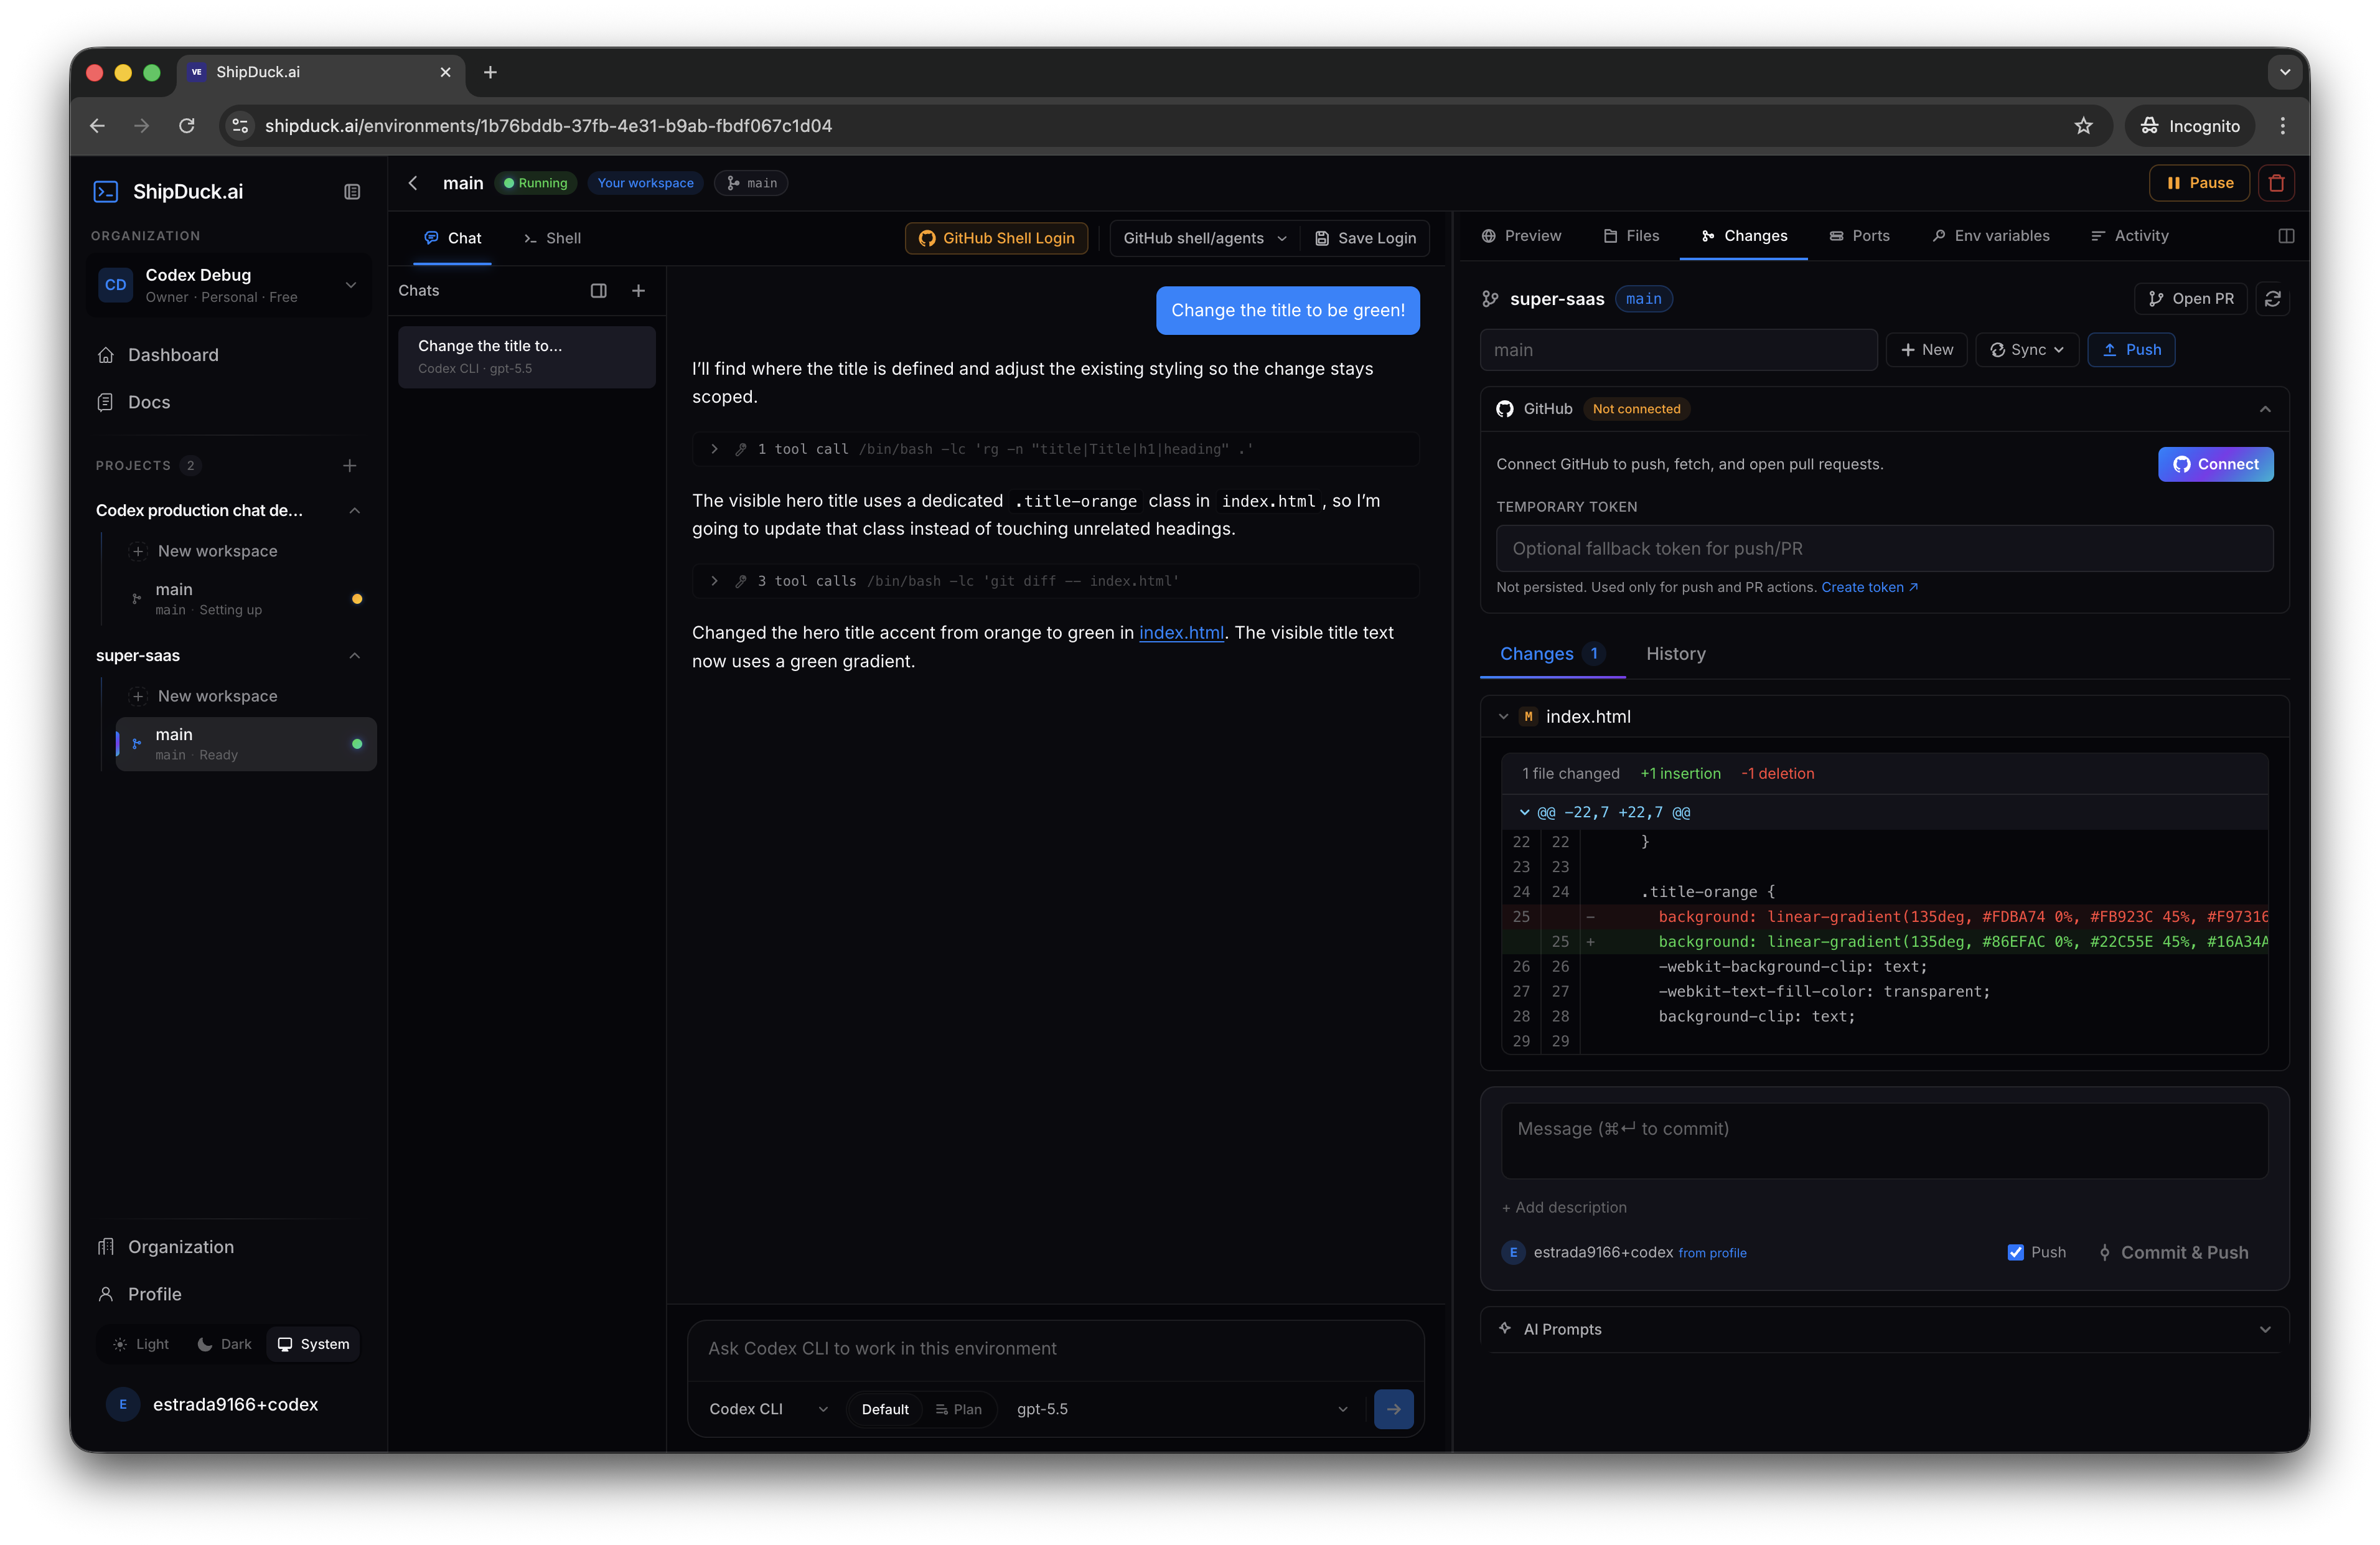Open the Profile page

155,1294
